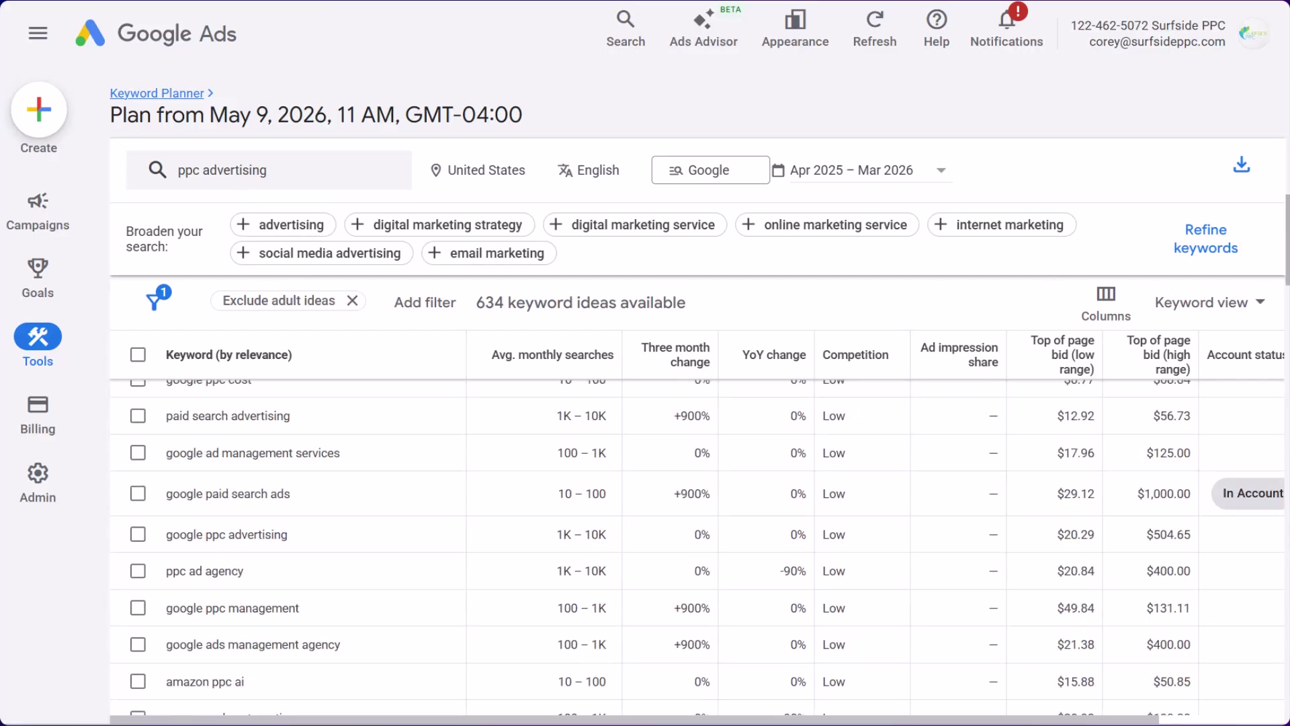Click the In Account status badge

pos(1249,493)
